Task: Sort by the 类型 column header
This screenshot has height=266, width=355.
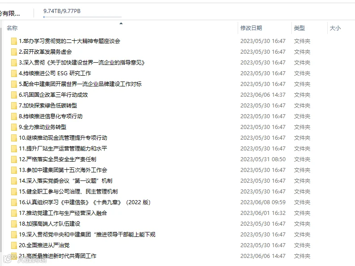Action: click(x=299, y=28)
